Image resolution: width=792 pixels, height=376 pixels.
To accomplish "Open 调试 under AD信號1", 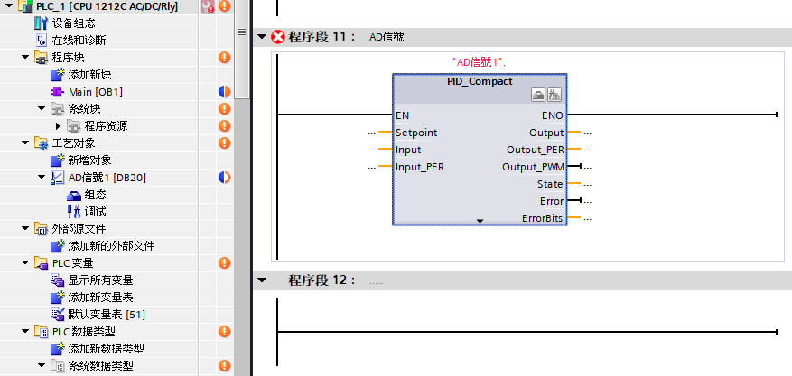I will tap(95, 211).
